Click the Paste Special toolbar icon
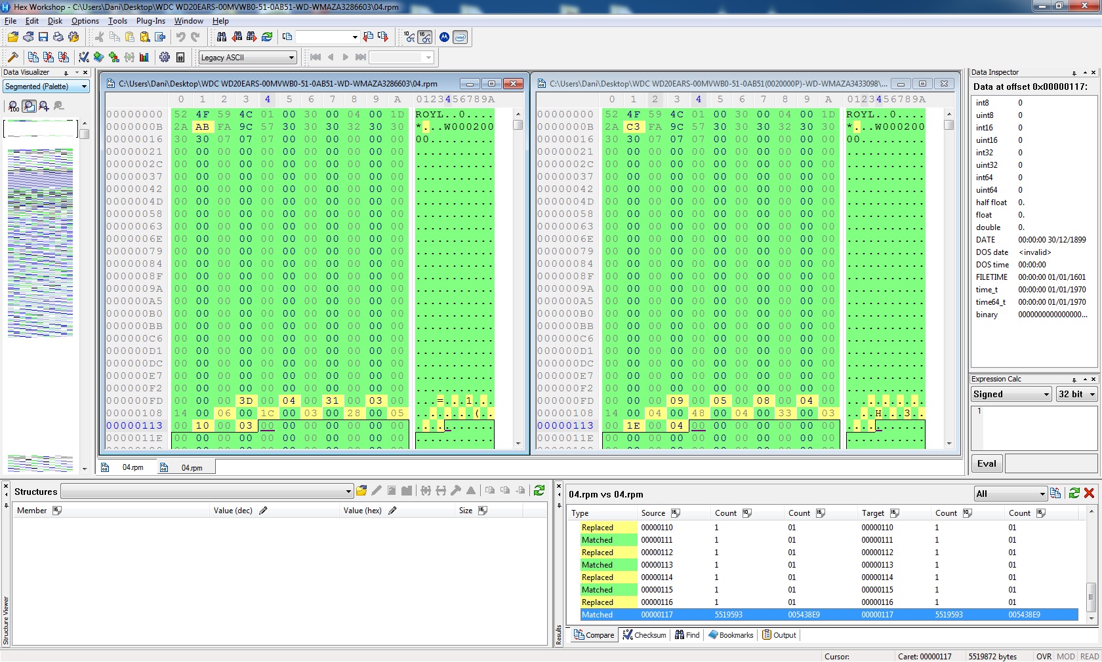Screen dimensions: 1102x662 pyautogui.click(x=144, y=37)
